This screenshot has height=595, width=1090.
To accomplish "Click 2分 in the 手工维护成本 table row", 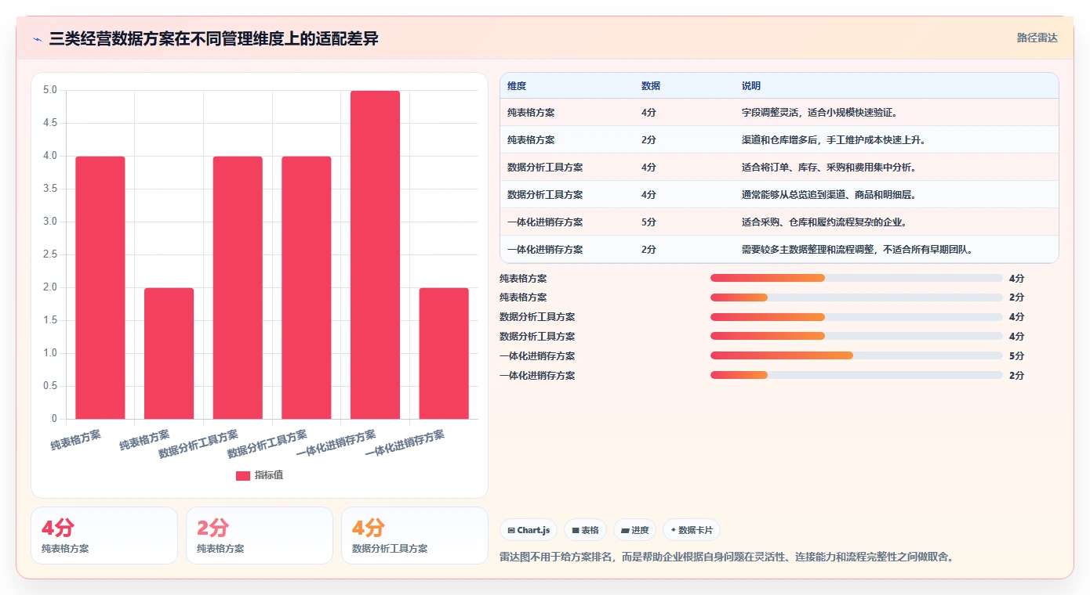I will (649, 139).
